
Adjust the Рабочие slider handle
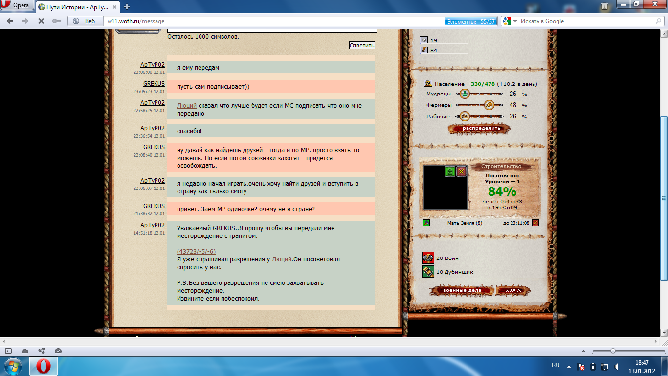pyautogui.click(x=465, y=116)
